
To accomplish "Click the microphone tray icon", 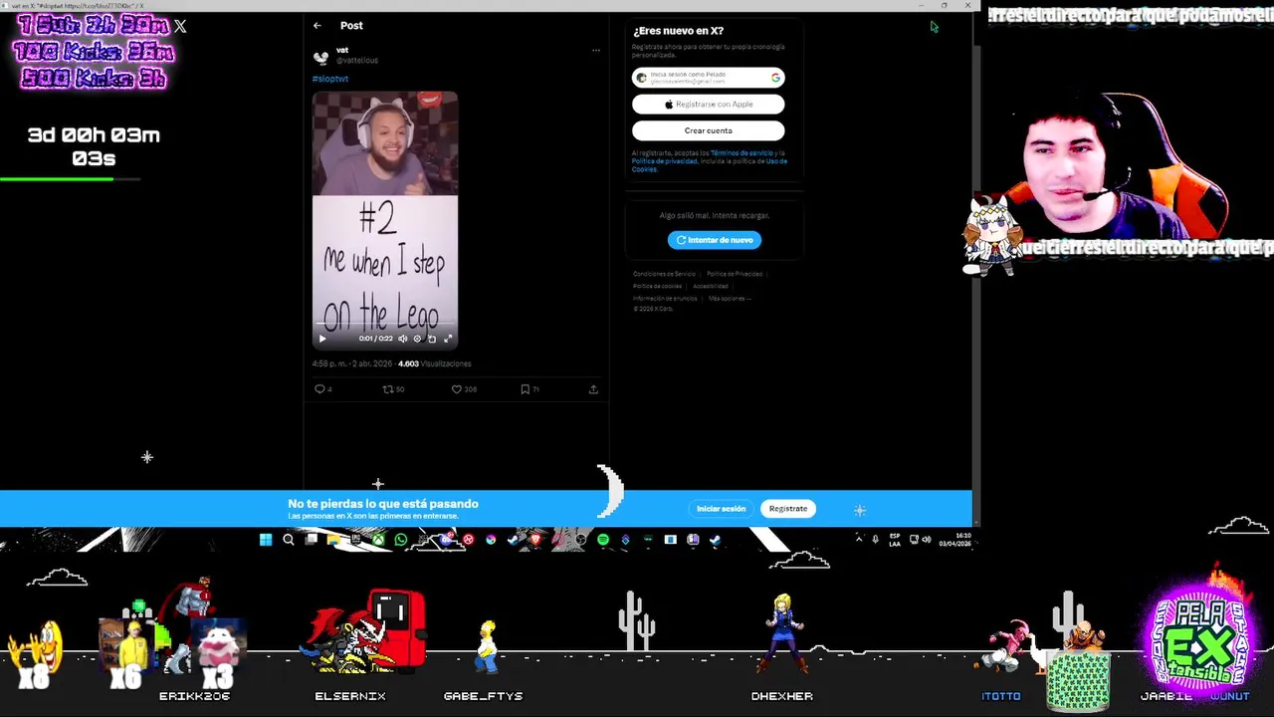I will point(876,539).
